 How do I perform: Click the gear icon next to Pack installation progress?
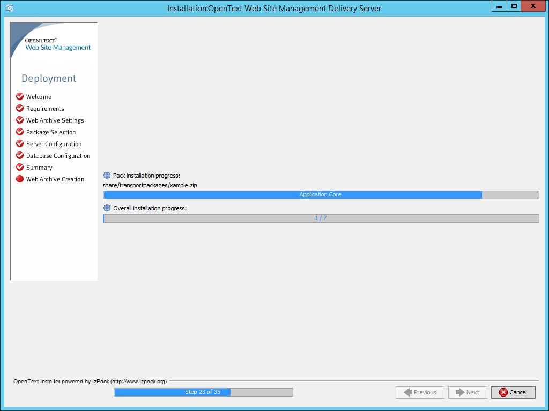pos(107,175)
